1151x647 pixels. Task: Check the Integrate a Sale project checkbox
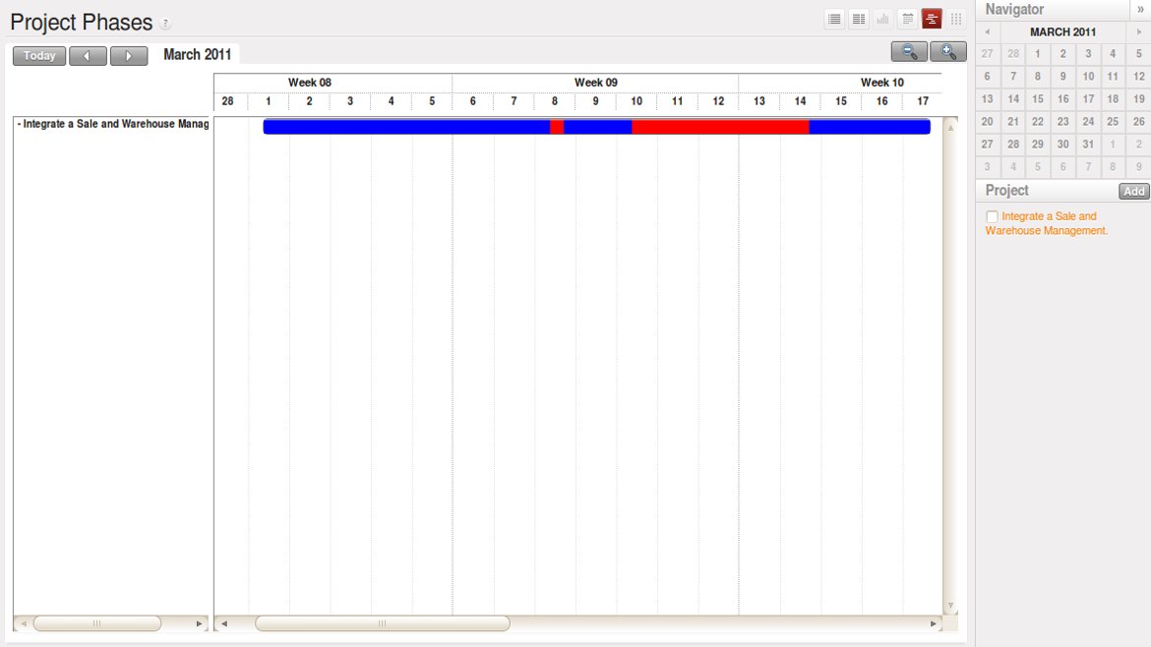point(992,216)
